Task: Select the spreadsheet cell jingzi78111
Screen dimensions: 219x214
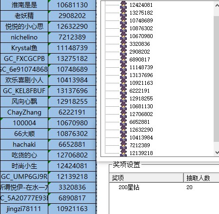Action: pyautogui.click(x=24, y=209)
